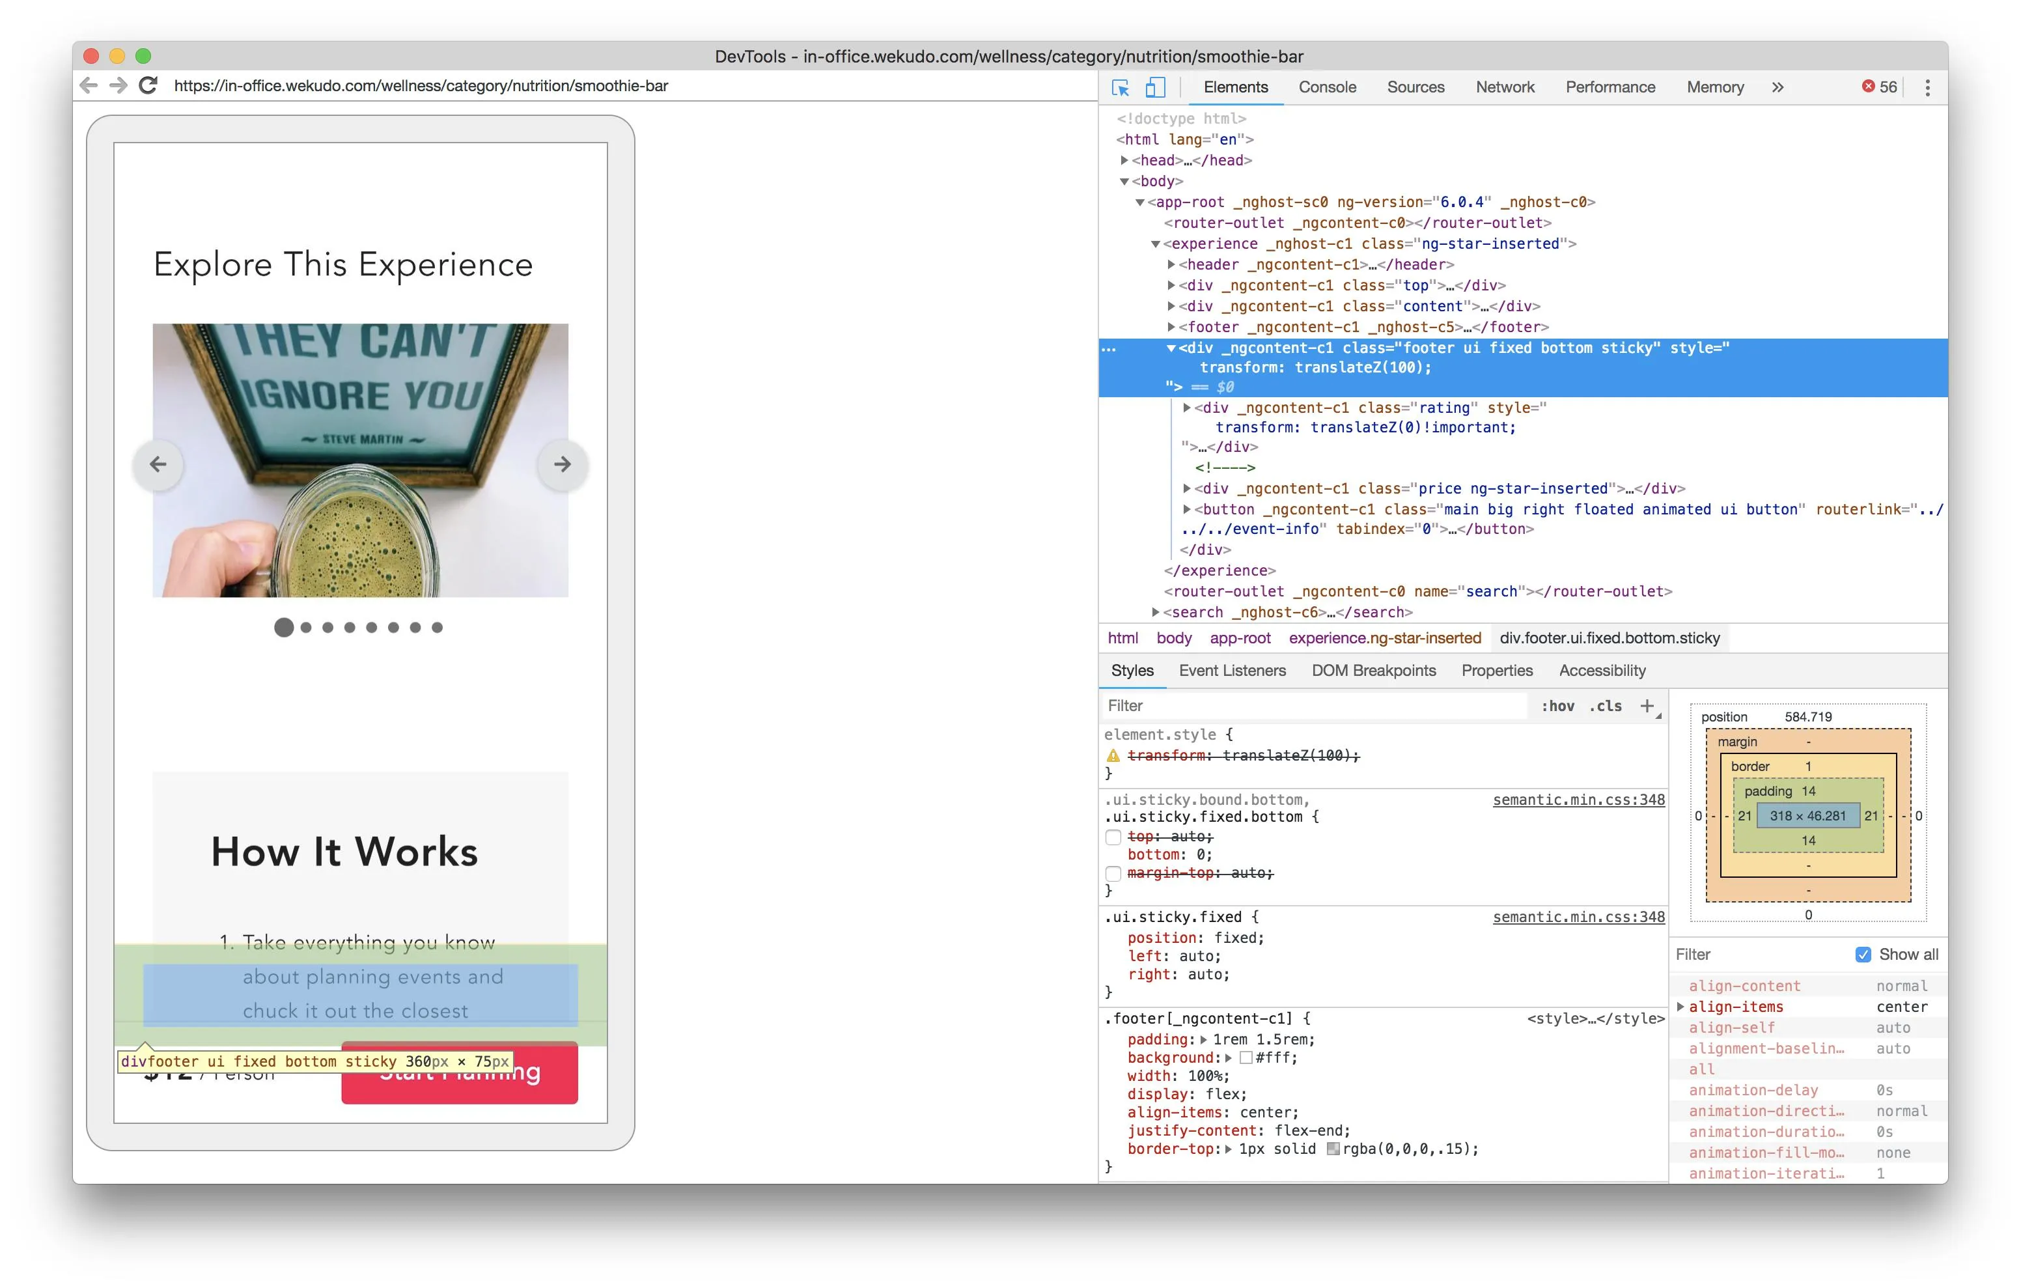Toggle the device toolbar icon

pyautogui.click(x=1156, y=87)
